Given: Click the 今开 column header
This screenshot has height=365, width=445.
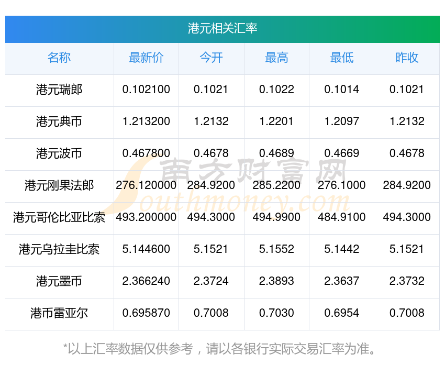Looking at the screenshot, I should 211,58.
